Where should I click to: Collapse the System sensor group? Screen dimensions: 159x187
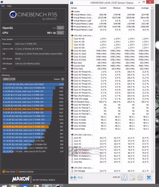pyautogui.click(x=72, y=12)
